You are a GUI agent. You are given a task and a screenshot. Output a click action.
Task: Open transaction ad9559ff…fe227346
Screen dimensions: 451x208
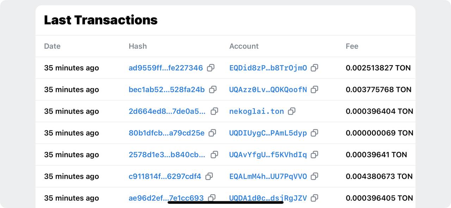[166, 68]
